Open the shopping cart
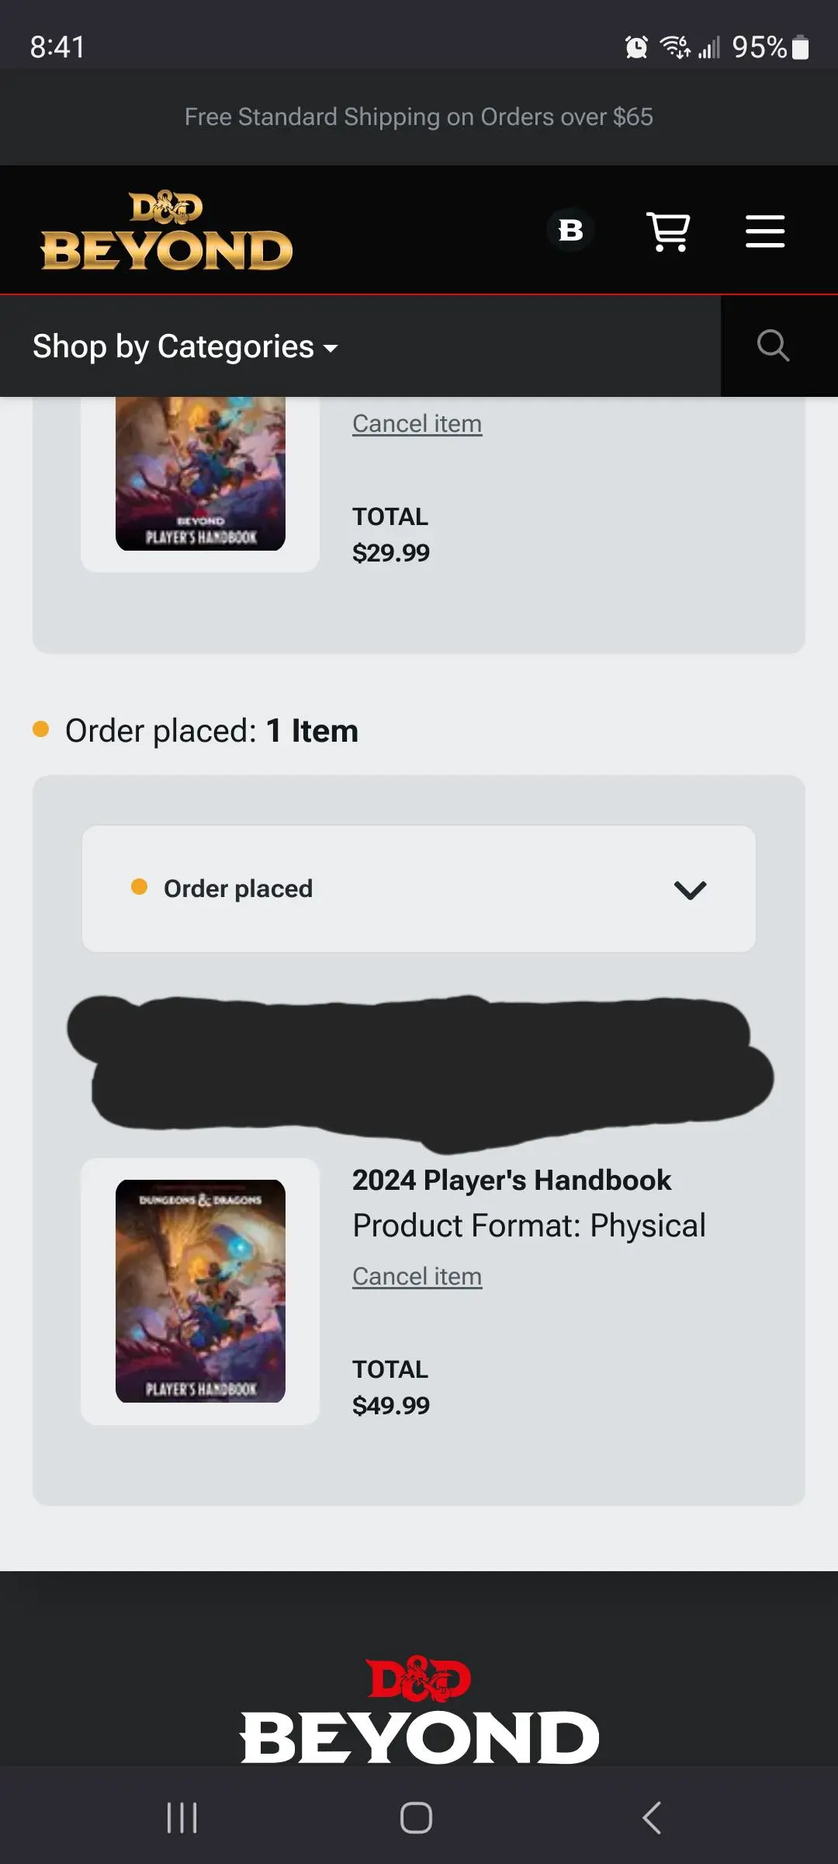This screenshot has height=1864, width=838. coord(668,231)
